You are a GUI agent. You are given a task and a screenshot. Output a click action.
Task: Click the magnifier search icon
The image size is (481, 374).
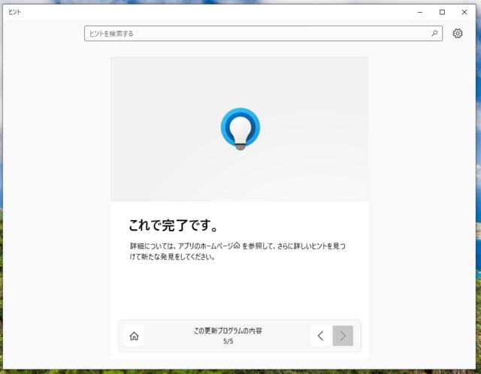pyautogui.click(x=434, y=33)
